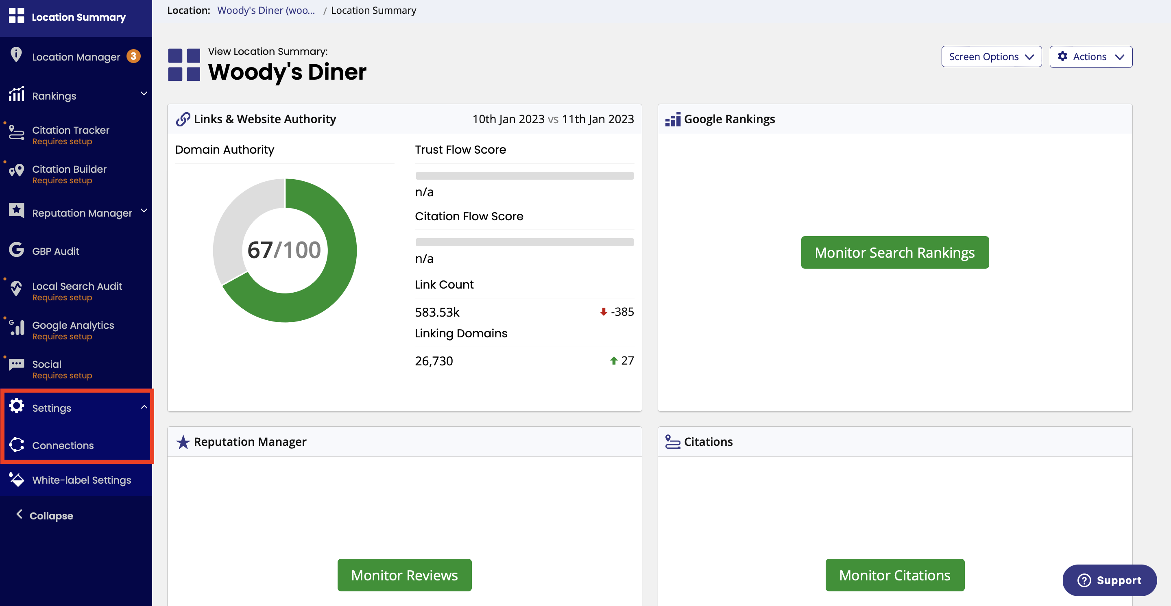Click the gear icon in Actions button
Screen dimensions: 1171x606
tap(1062, 56)
